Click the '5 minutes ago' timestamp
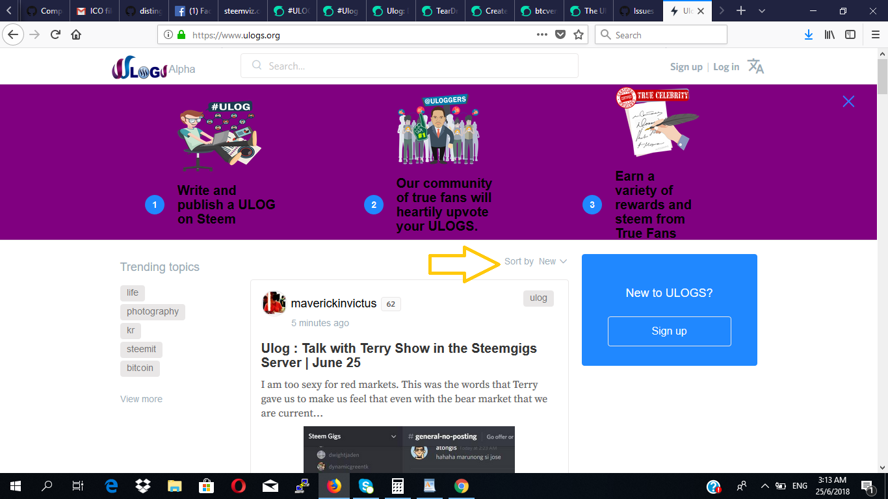Viewport: 888px width, 499px height. coord(320,323)
